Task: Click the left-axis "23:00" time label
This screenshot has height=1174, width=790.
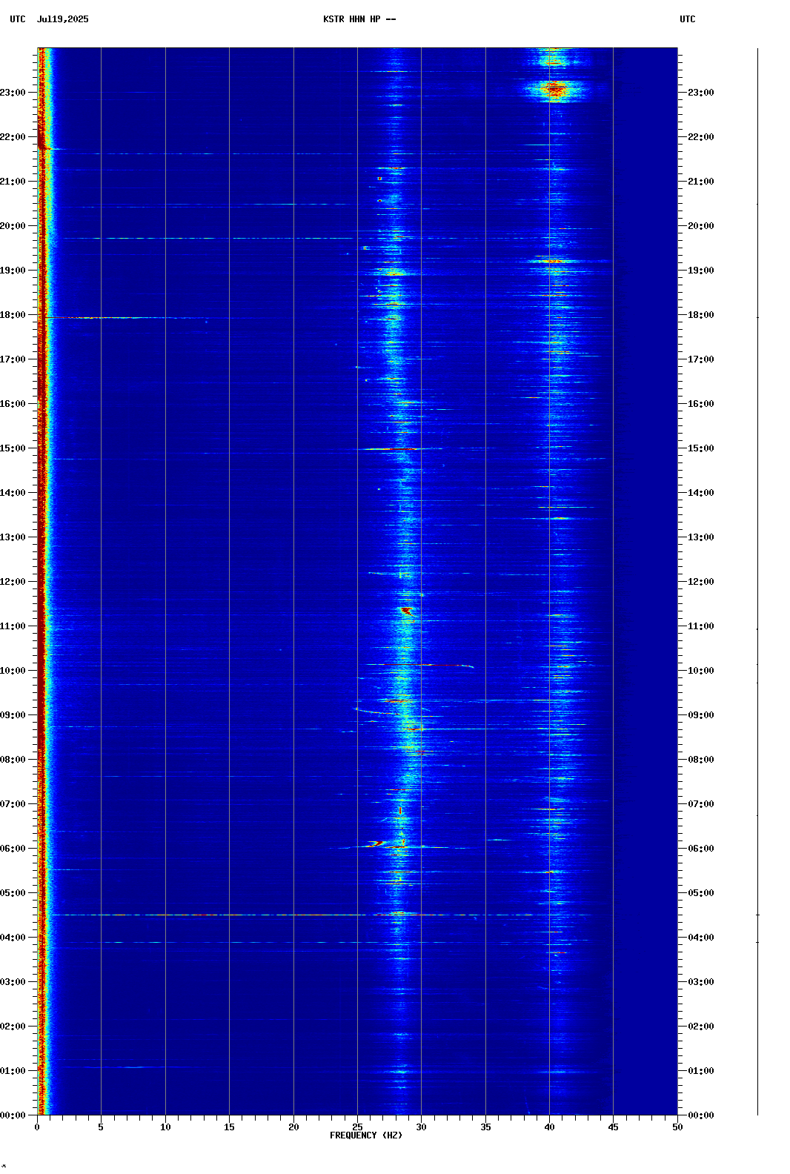Action: 13,93
